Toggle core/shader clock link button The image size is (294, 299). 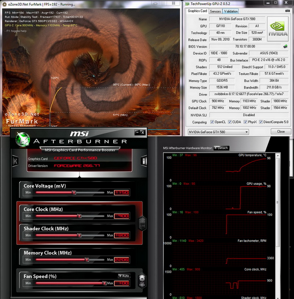coord(142,224)
